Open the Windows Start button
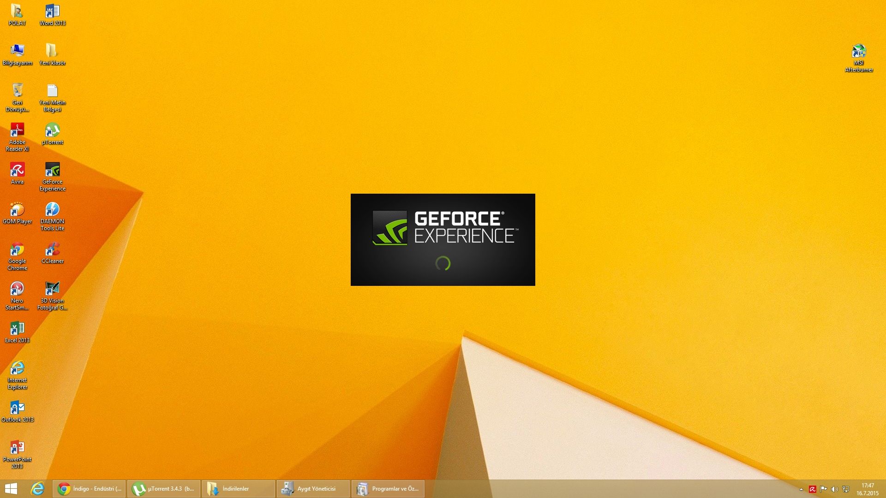 11,489
